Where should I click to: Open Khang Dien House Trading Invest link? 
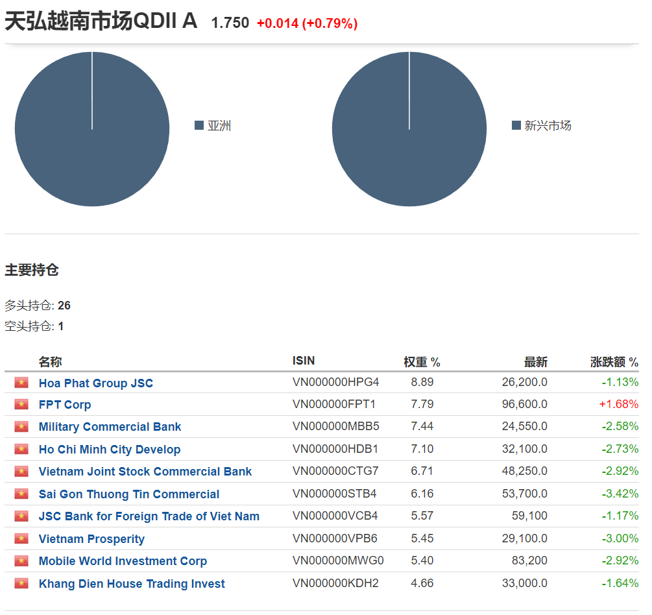click(x=132, y=584)
